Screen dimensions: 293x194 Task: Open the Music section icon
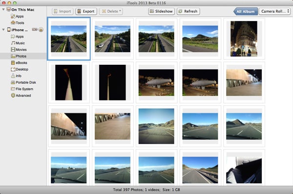[13, 43]
